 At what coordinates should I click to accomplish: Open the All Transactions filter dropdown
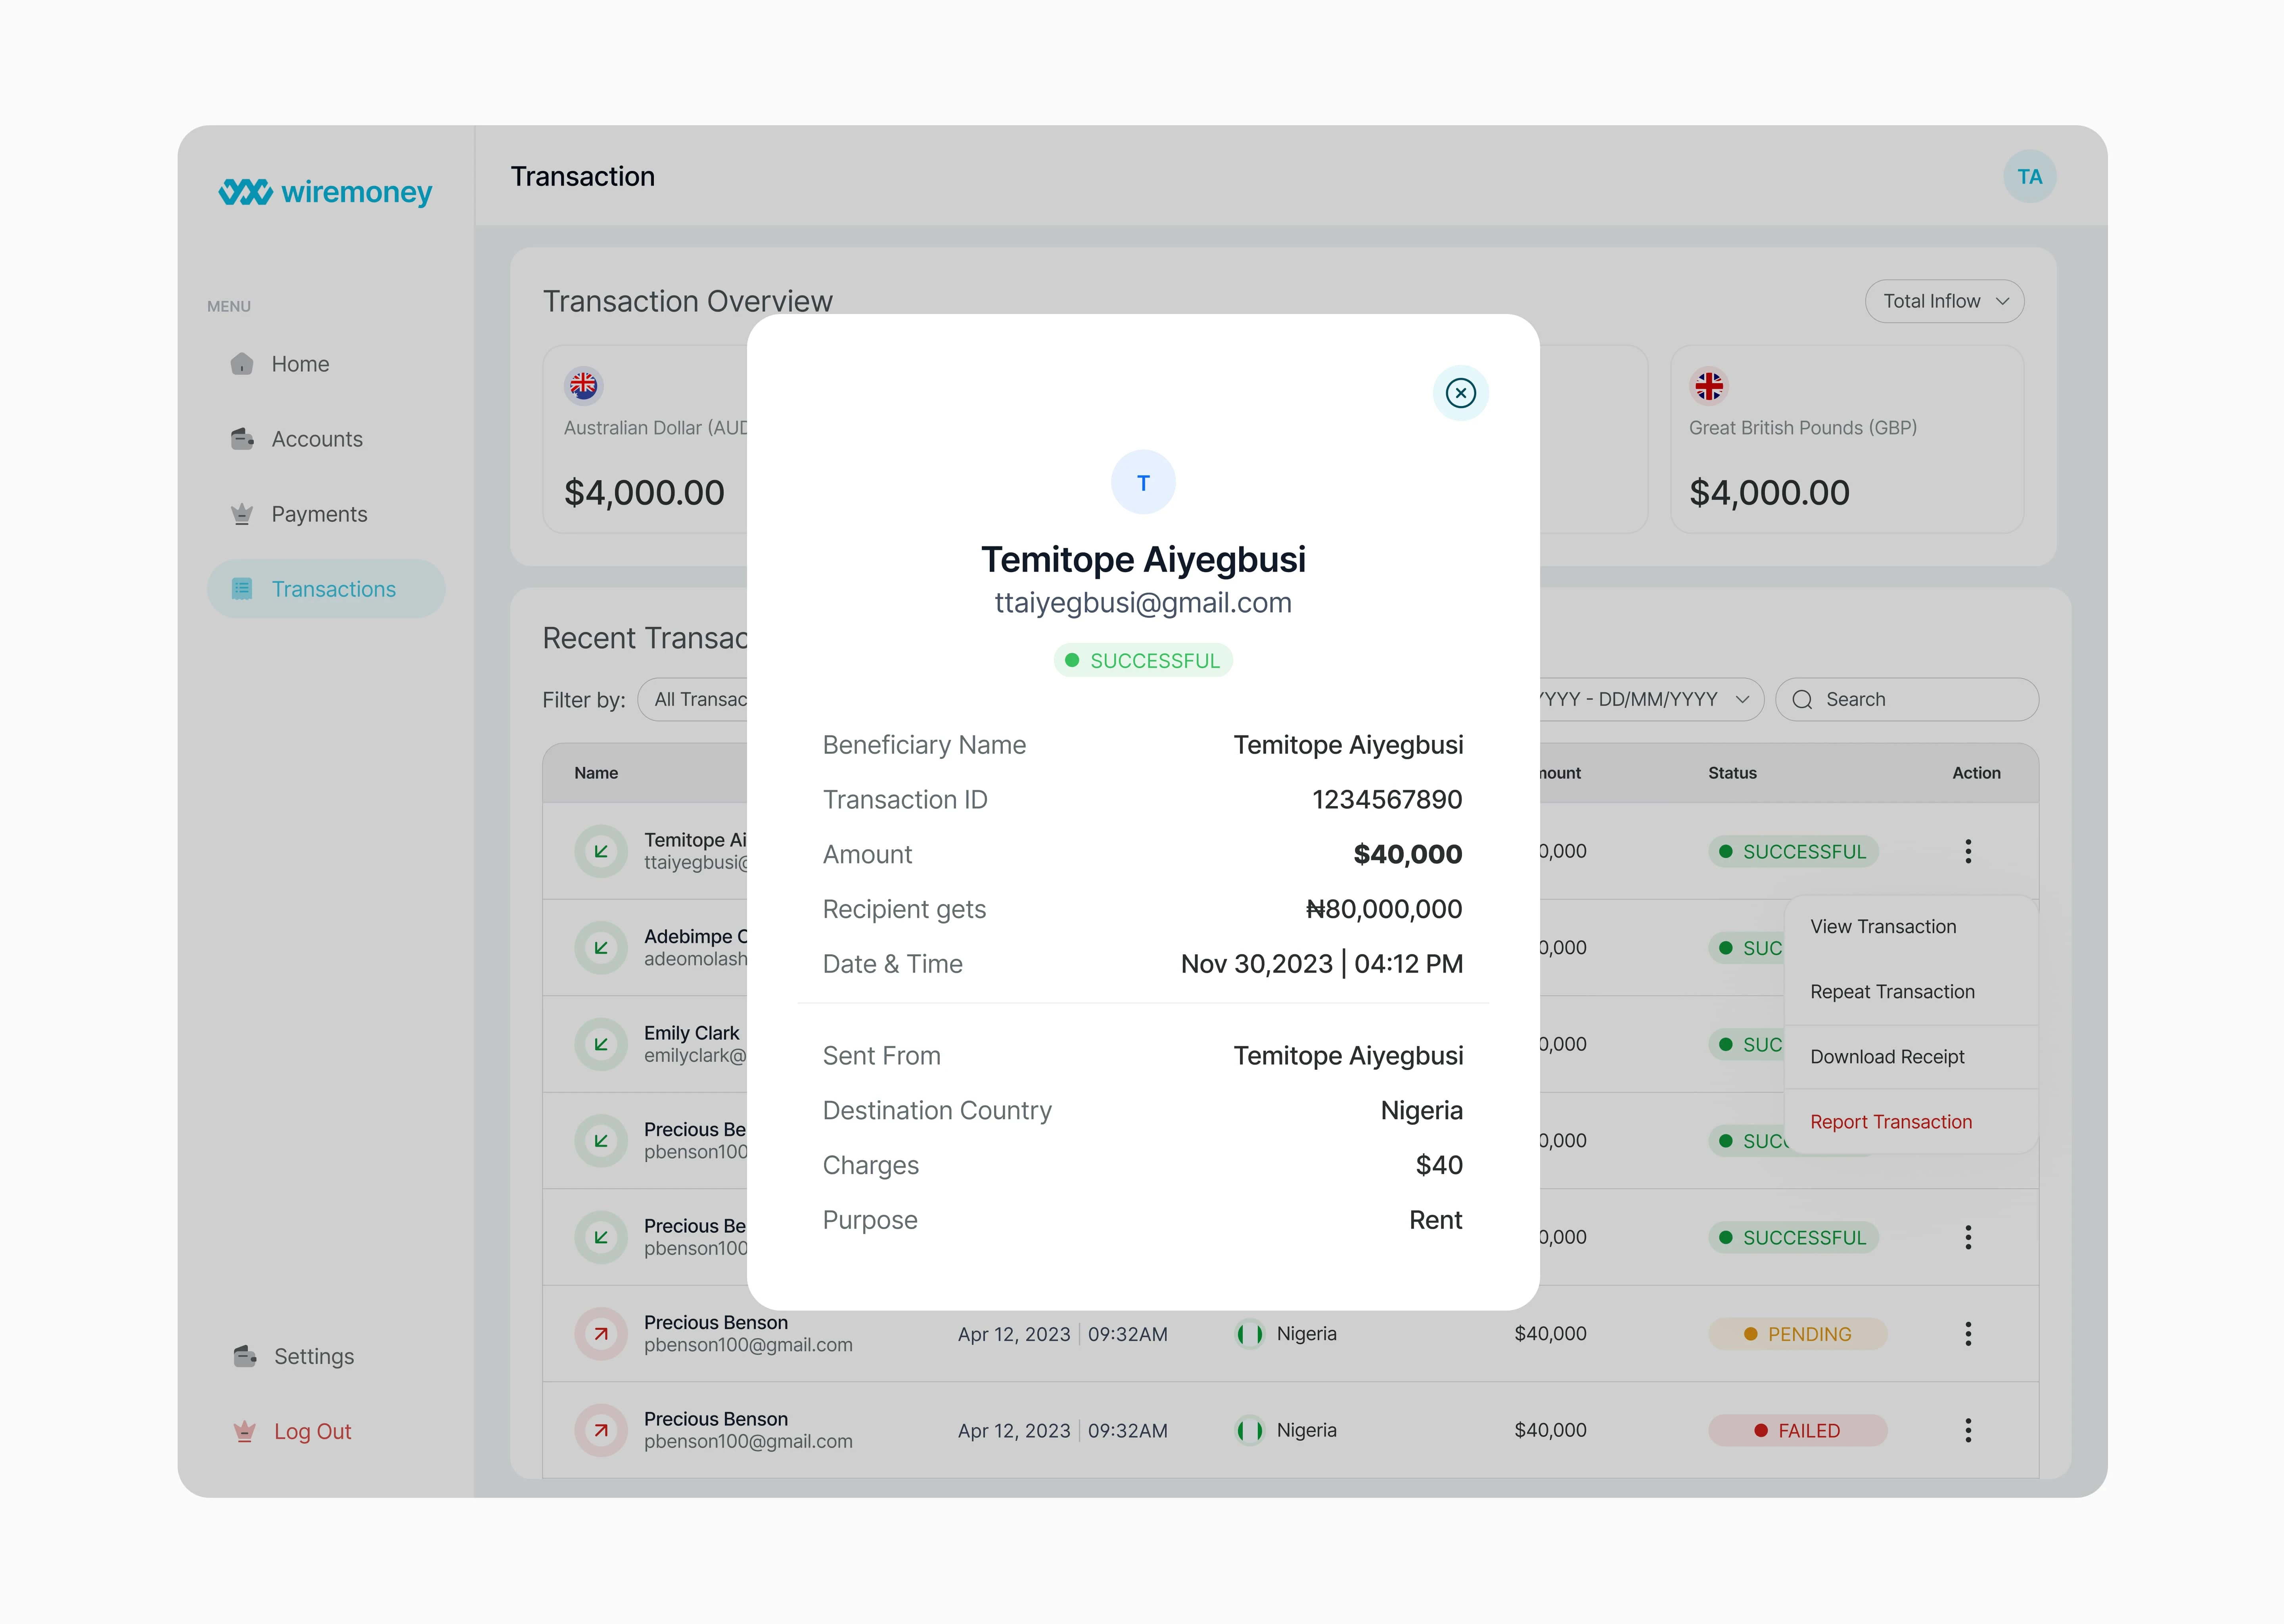[x=694, y=700]
